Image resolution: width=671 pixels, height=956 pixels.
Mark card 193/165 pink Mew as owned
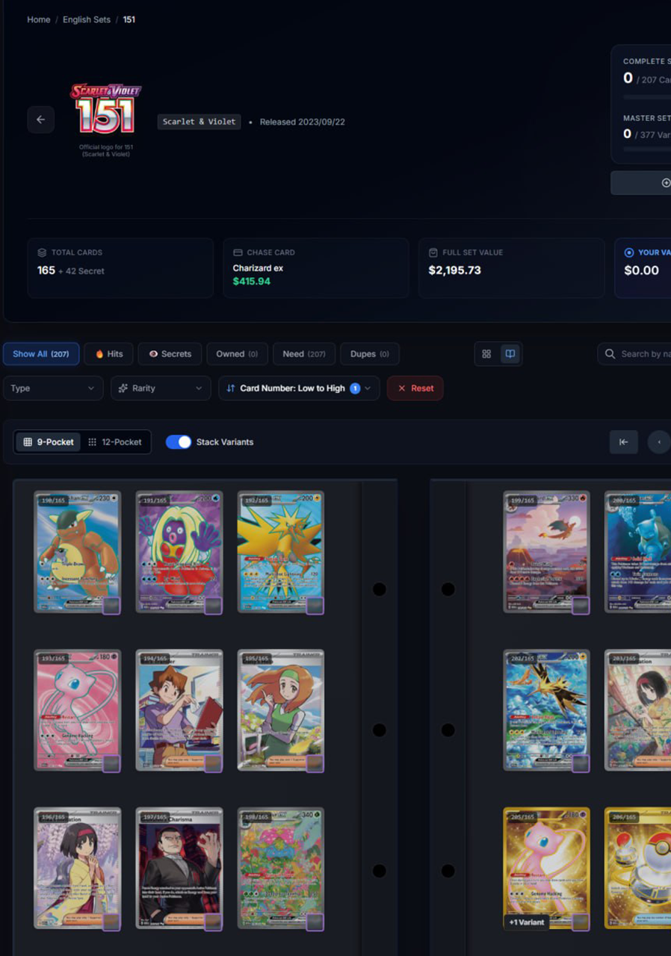111,763
